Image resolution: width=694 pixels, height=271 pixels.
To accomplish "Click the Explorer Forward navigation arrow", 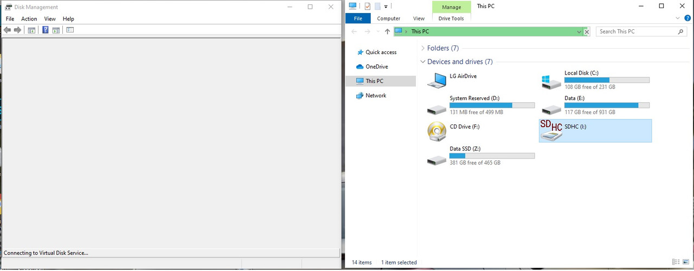I will [368, 31].
